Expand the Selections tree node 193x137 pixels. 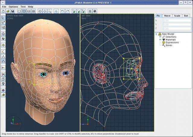[x=160, y=37]
